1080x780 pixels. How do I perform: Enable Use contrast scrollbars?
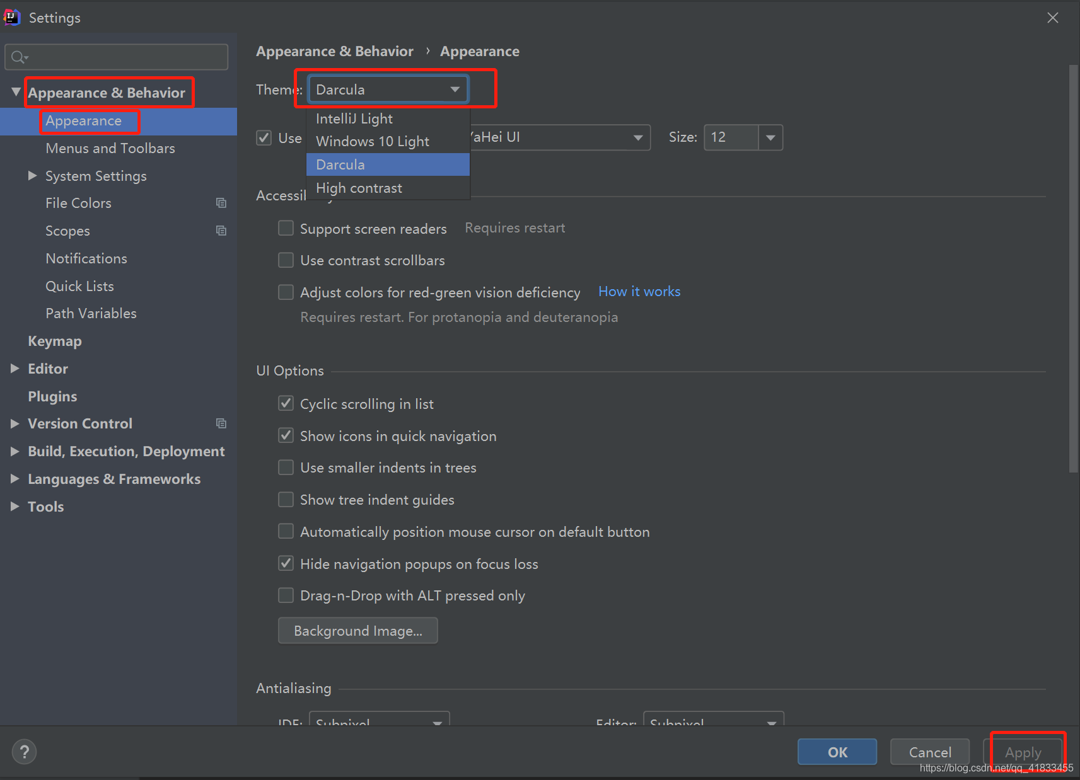[286, 260]
